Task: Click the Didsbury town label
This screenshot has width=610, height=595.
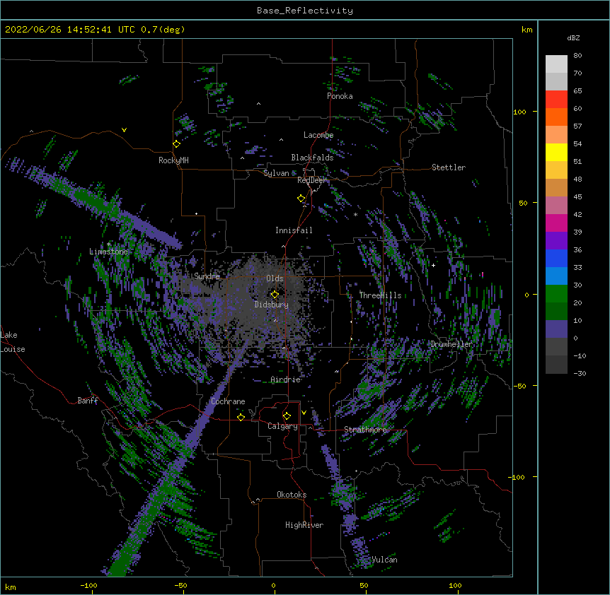Action: (272, 305)
